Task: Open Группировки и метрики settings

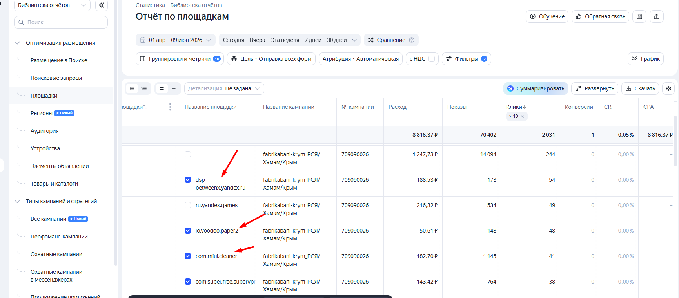Action: (180, 59)
